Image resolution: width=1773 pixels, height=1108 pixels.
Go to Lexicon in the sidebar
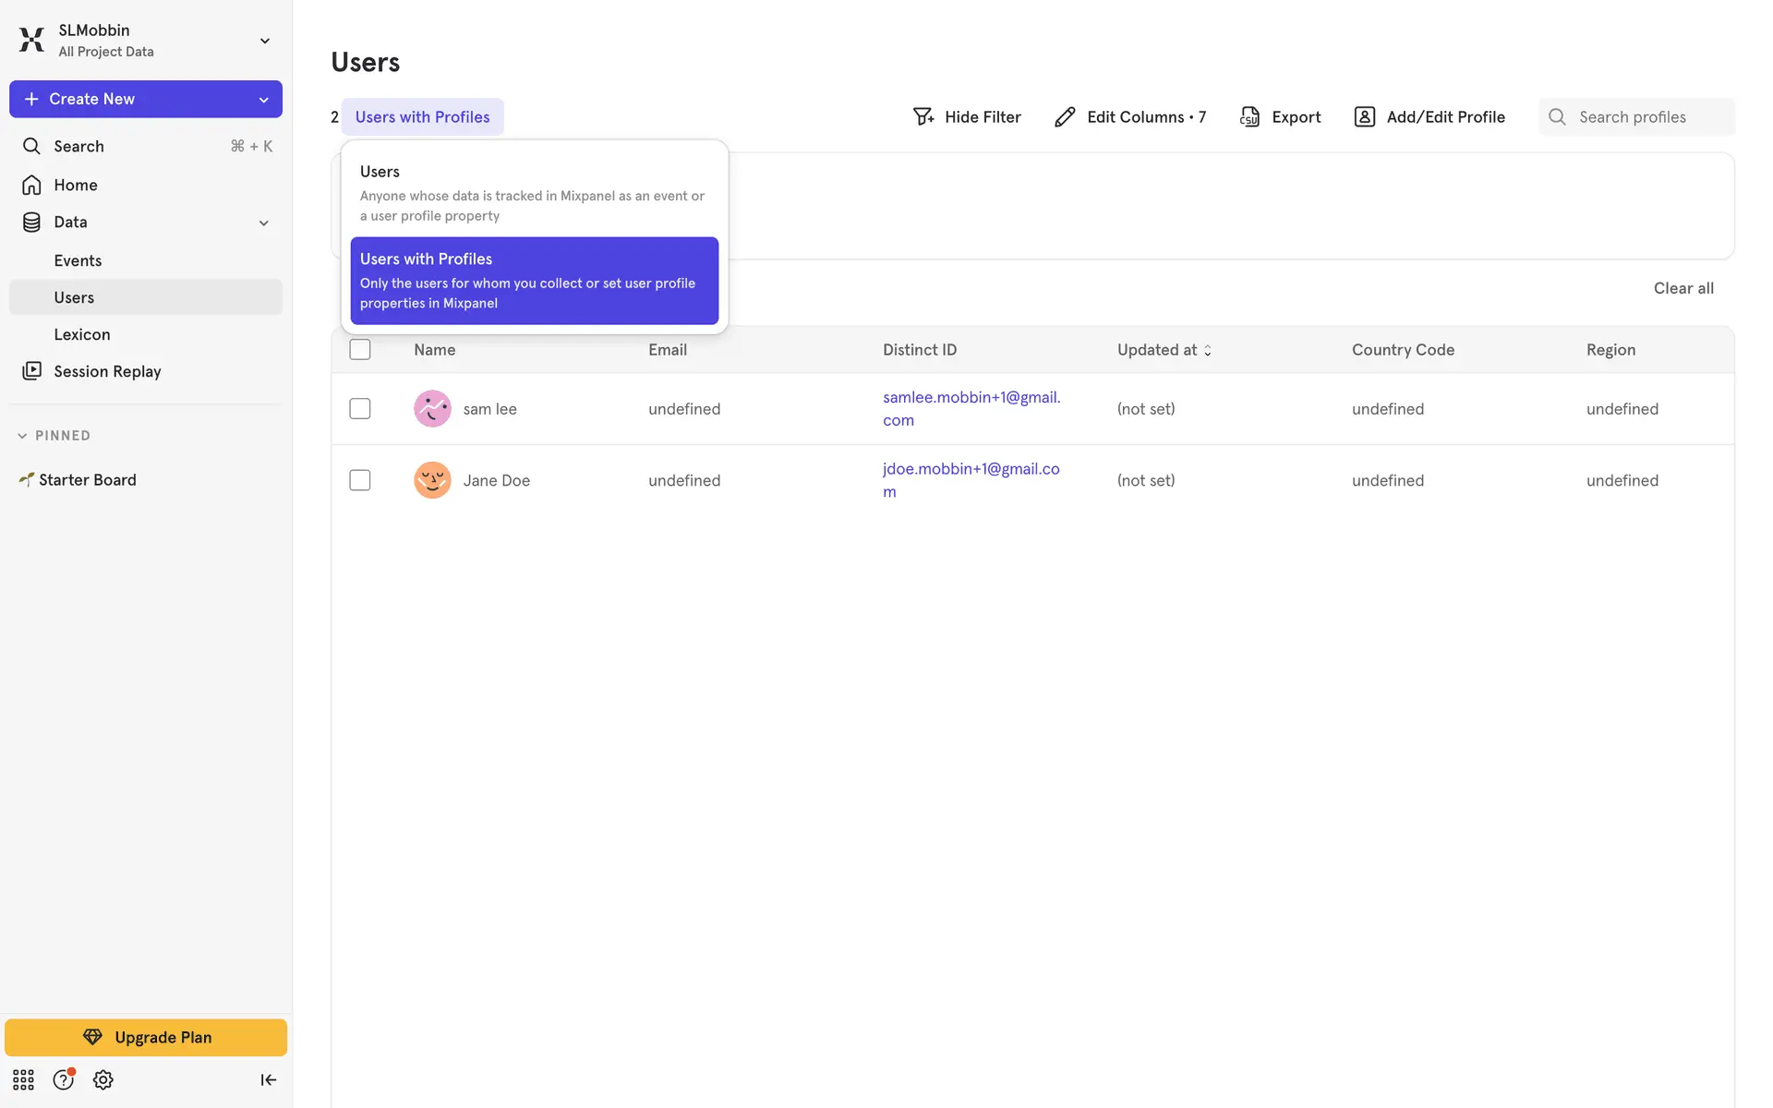click(x=81, y=334)
